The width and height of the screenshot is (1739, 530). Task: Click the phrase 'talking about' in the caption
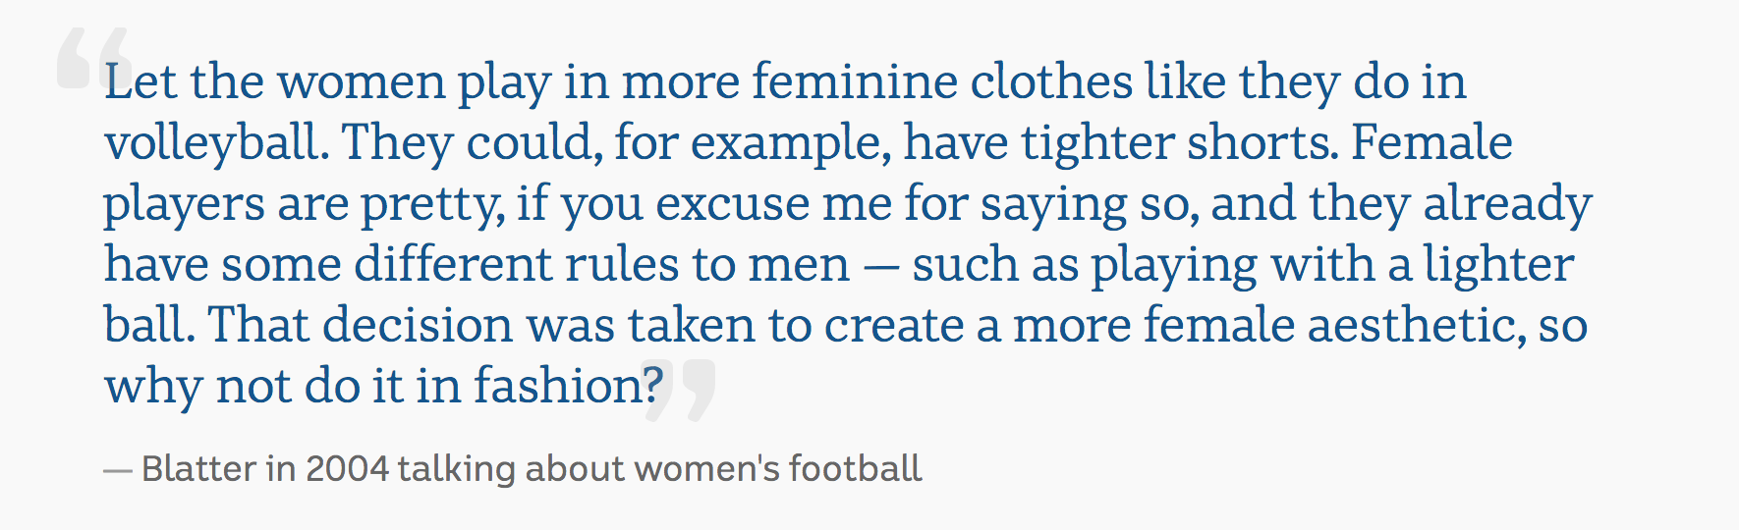coord(511,469)
